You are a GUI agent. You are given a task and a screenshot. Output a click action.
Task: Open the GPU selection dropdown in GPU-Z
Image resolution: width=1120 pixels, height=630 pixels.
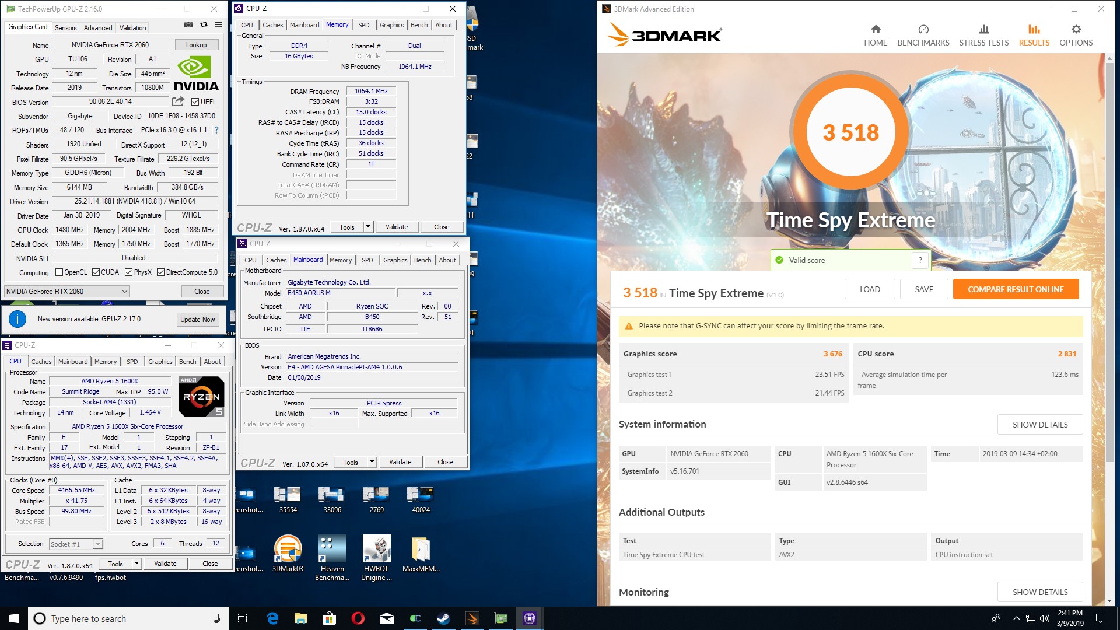67,291
